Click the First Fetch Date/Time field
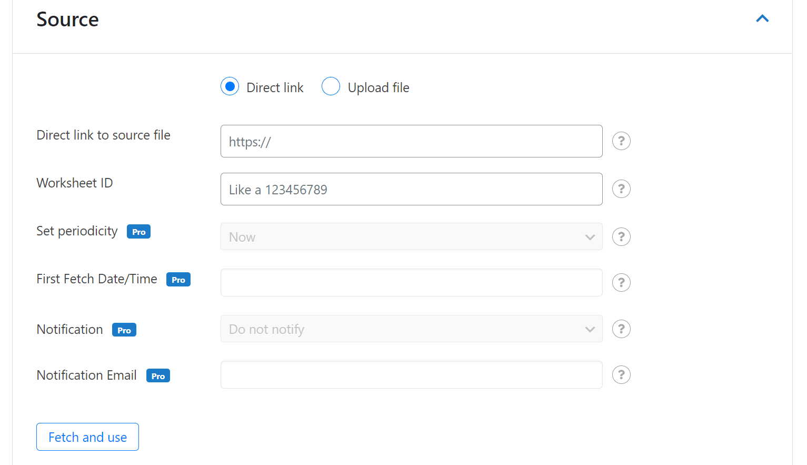 [x=411, y=283]
